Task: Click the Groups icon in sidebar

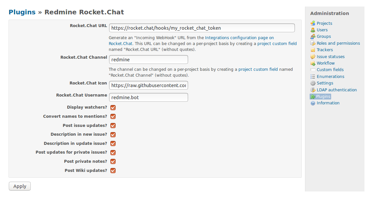Action: [x=313, y=37]
